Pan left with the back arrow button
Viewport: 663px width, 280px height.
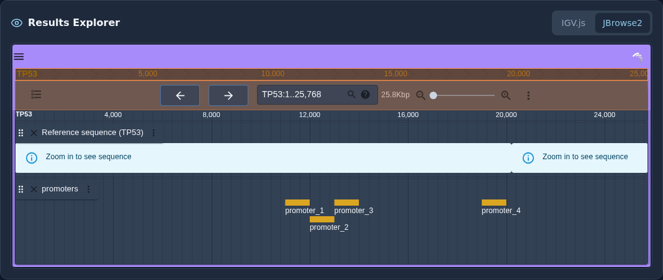tap(180, 95)
